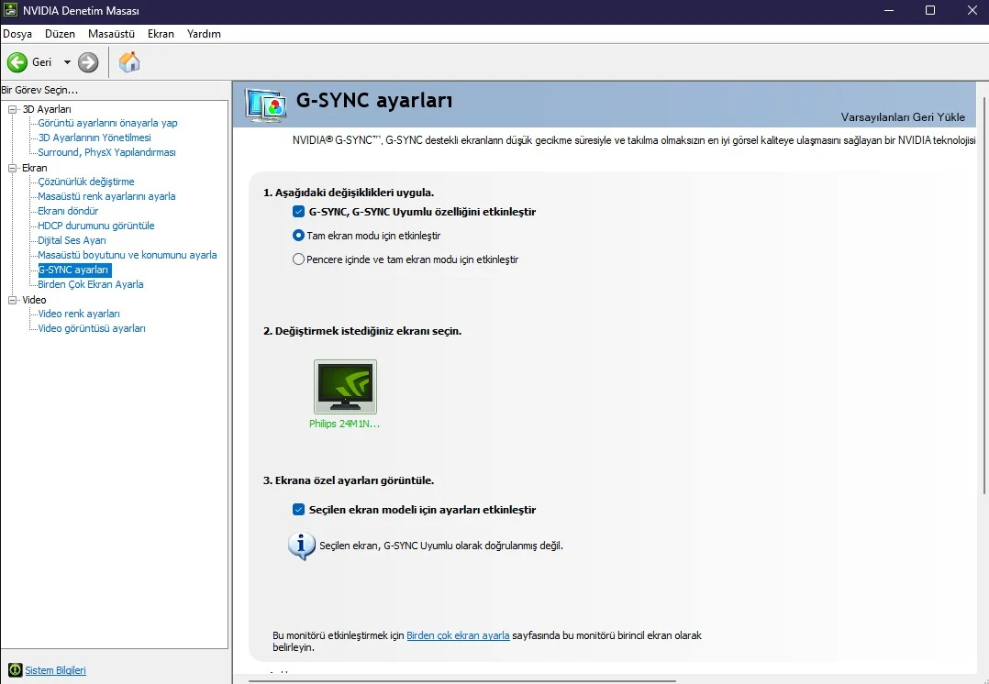Click the green Geri back arrow icon
989x684 pixels.
(17, 62)
